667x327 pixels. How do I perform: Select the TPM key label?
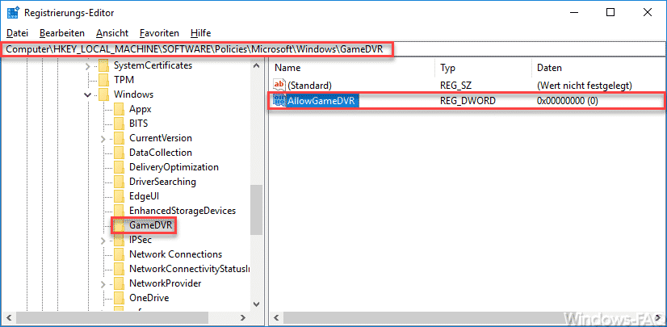coord(124,80)
